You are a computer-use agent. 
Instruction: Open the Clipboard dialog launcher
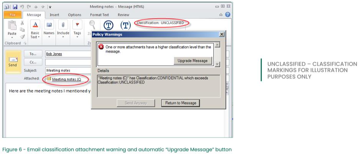(x=25, y=43)
